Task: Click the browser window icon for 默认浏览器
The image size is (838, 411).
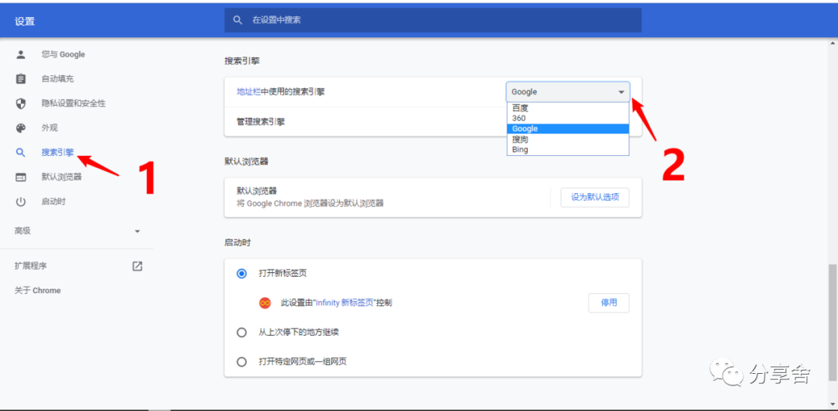Action: coord(21,177)
